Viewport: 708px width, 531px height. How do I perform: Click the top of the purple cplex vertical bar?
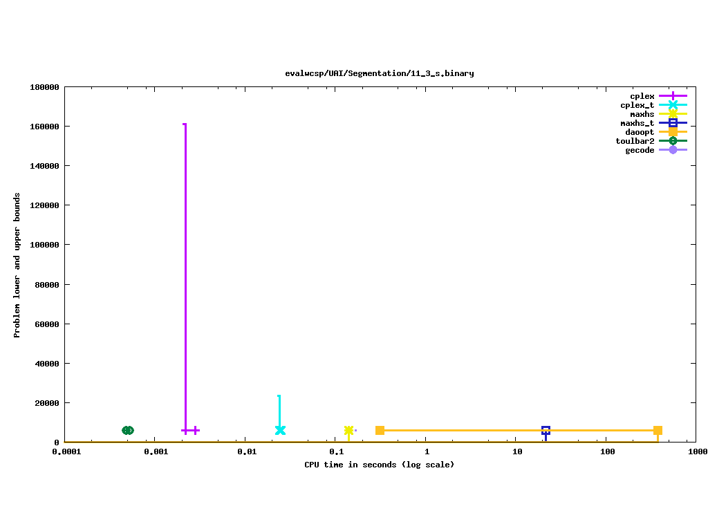coord(185,124)
